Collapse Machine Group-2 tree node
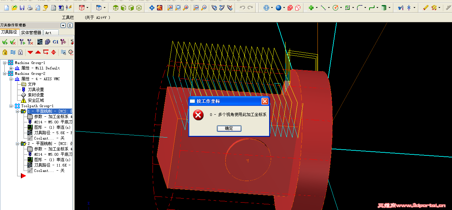 click(4, 73)
